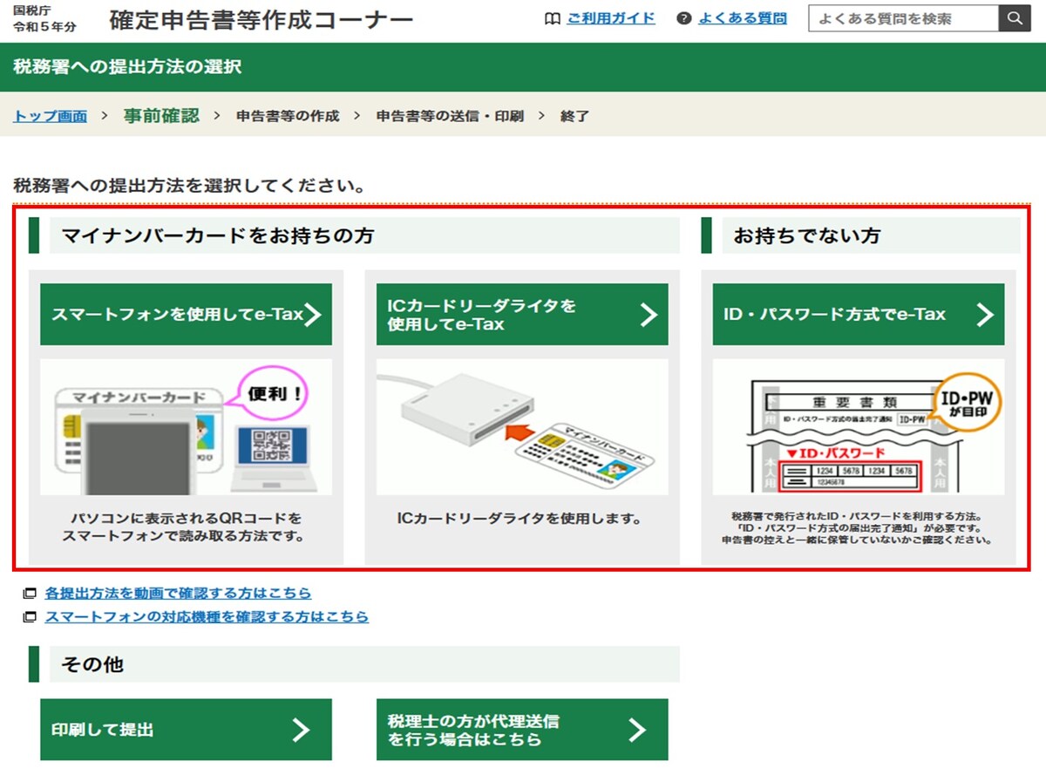Click the 終了 breadcrumb step
1046x775 pixels.
click(x=575, y=116)
